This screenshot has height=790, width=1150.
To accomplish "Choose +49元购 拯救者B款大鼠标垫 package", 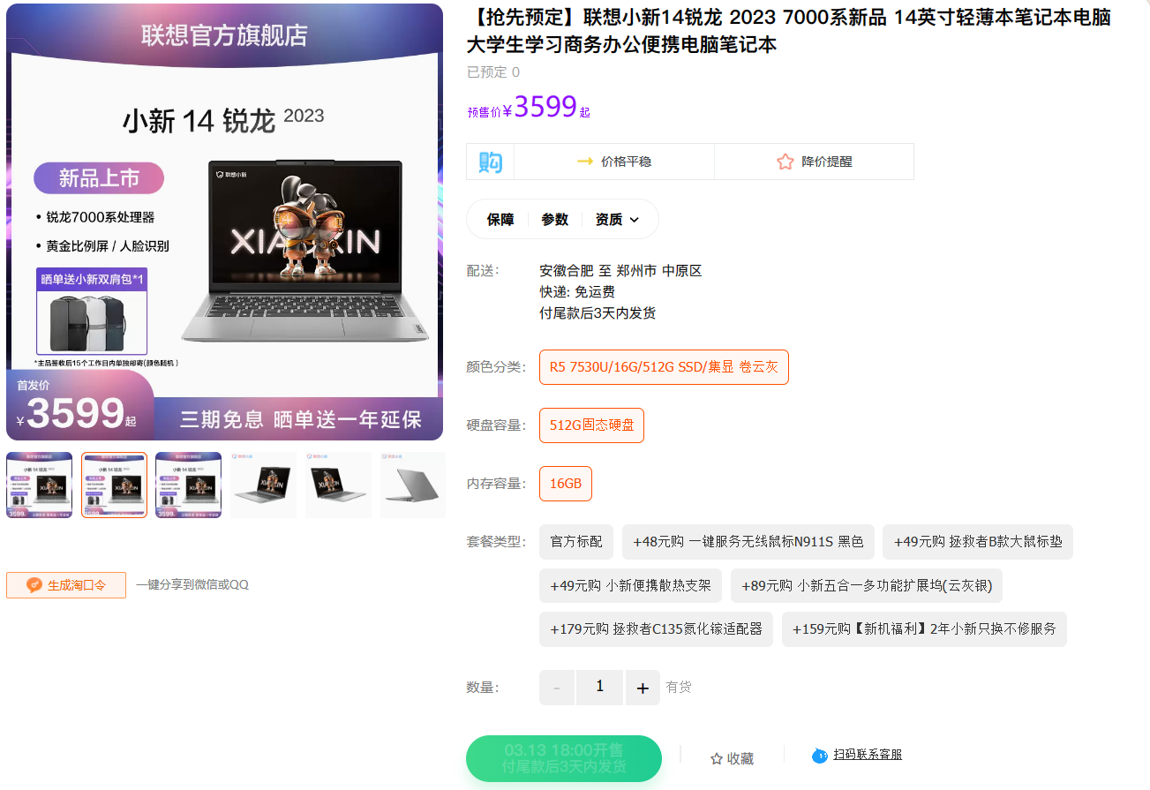I will click(x=978, y=542).
